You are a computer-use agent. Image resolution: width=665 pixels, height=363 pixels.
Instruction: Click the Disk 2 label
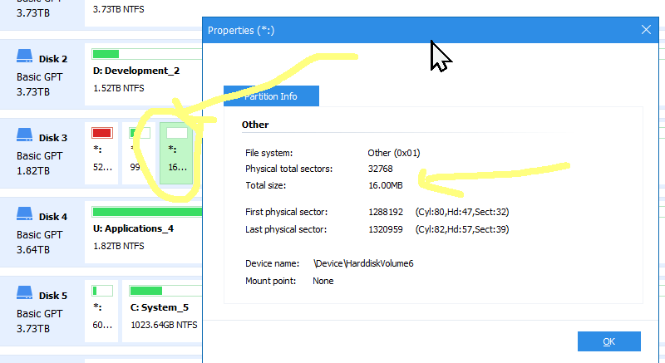click(53, 59)
